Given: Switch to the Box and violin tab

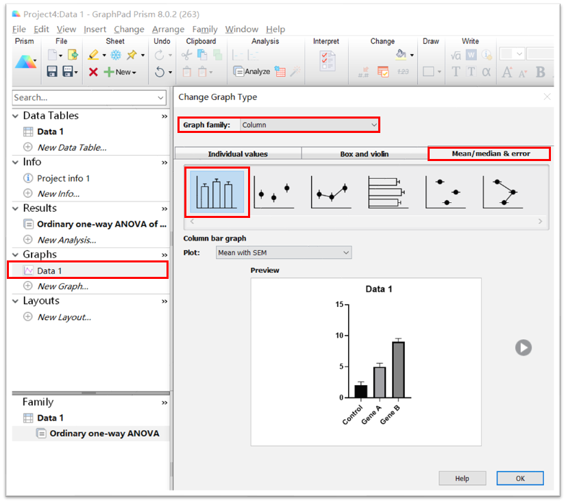Looking at the screenshot, I should 365,154.
